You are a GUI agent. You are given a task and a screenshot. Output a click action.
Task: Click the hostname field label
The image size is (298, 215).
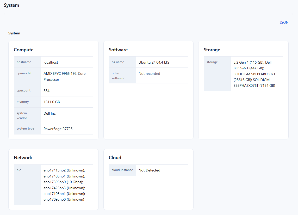pyautogui.click(x=24, y=62)
